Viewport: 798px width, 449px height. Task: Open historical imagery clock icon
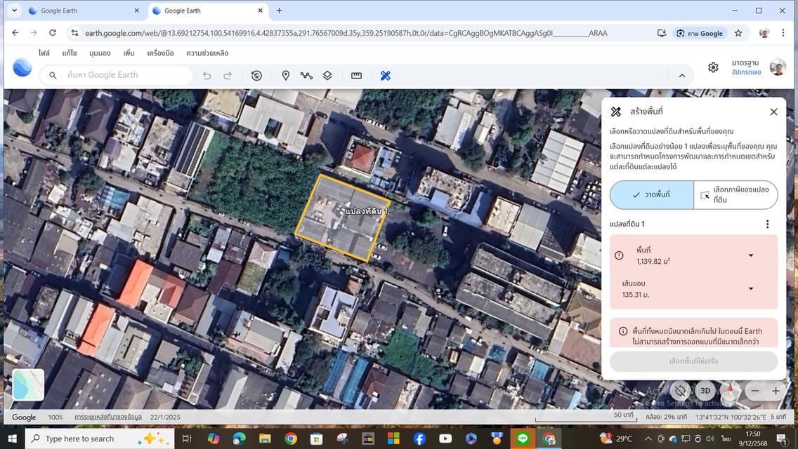coord(256,76)
